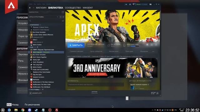200x112 pixels.
Task: Select Forza Horizon 4 entry
Action: pos(38,42)
